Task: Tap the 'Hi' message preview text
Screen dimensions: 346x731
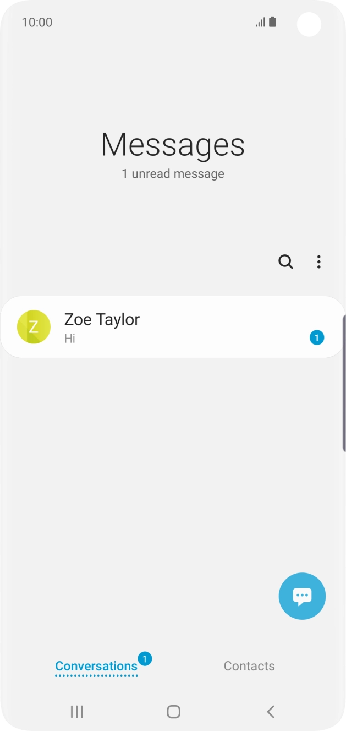Action: point(70,339)
